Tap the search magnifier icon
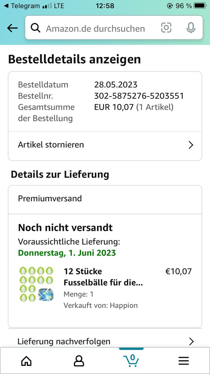This screenshot has height=374, width=210. (x=36, y=28)
